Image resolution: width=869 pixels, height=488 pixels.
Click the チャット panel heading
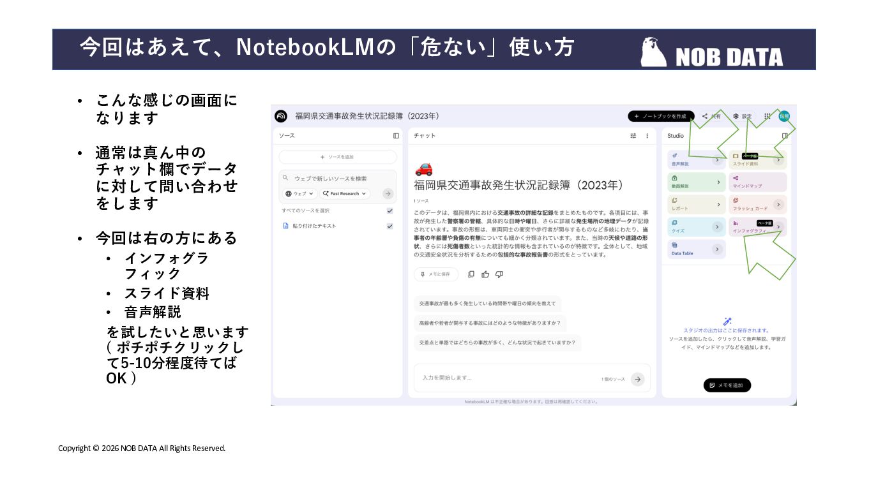(x=425, y=136)
